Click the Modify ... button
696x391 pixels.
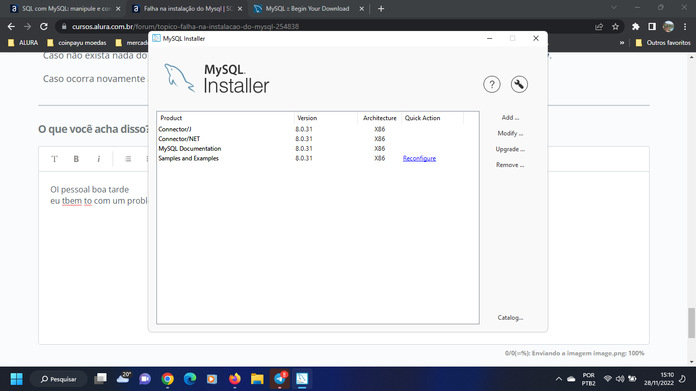coord(511,133)
